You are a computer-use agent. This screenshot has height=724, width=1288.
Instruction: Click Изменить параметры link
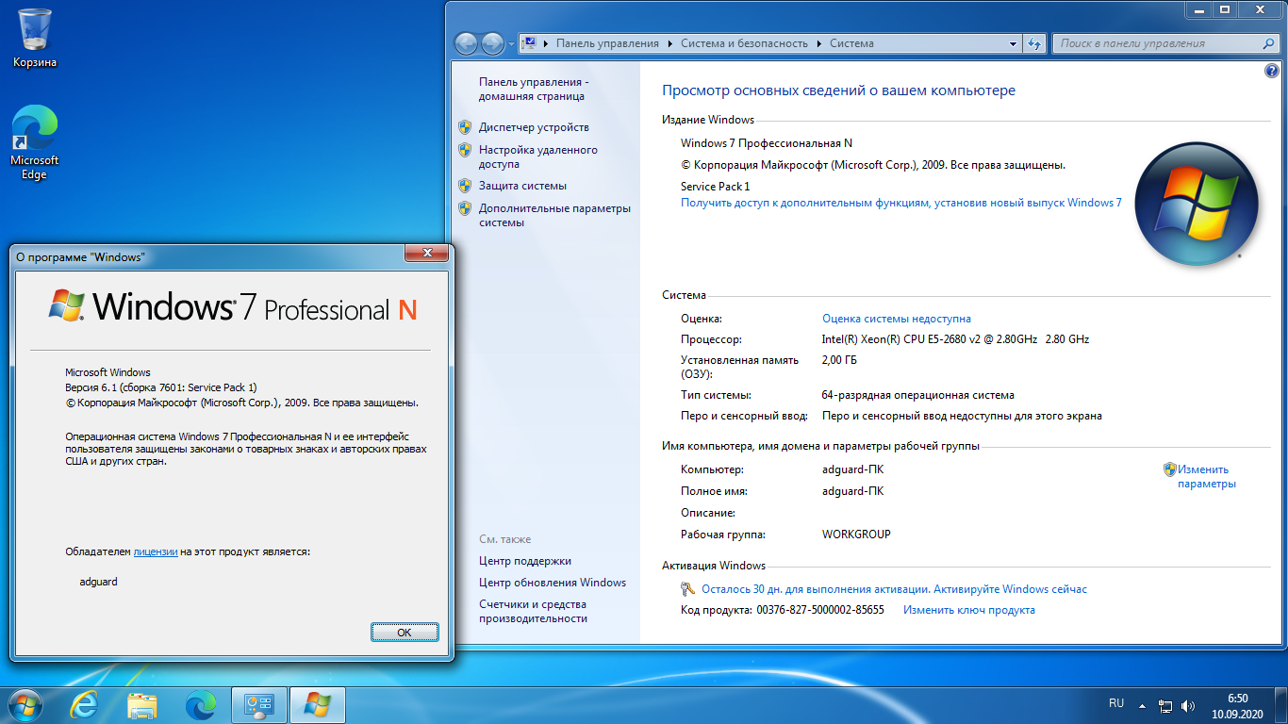click(x=1206, y=476)
